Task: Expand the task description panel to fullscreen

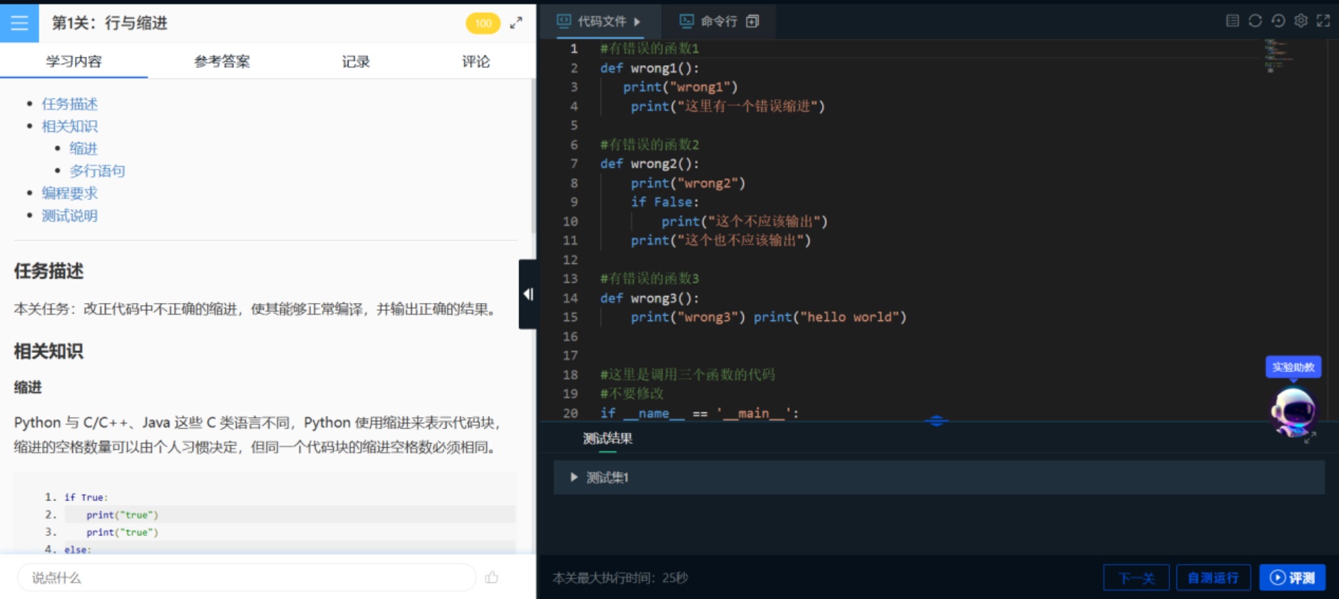Action: tap(516, 24)
